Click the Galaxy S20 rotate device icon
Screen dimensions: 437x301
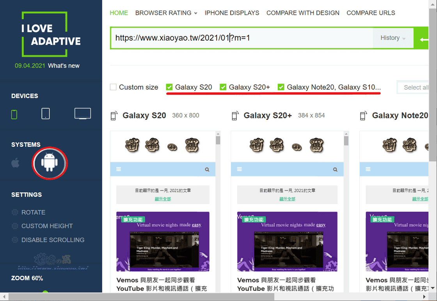(x=114, y=115)
